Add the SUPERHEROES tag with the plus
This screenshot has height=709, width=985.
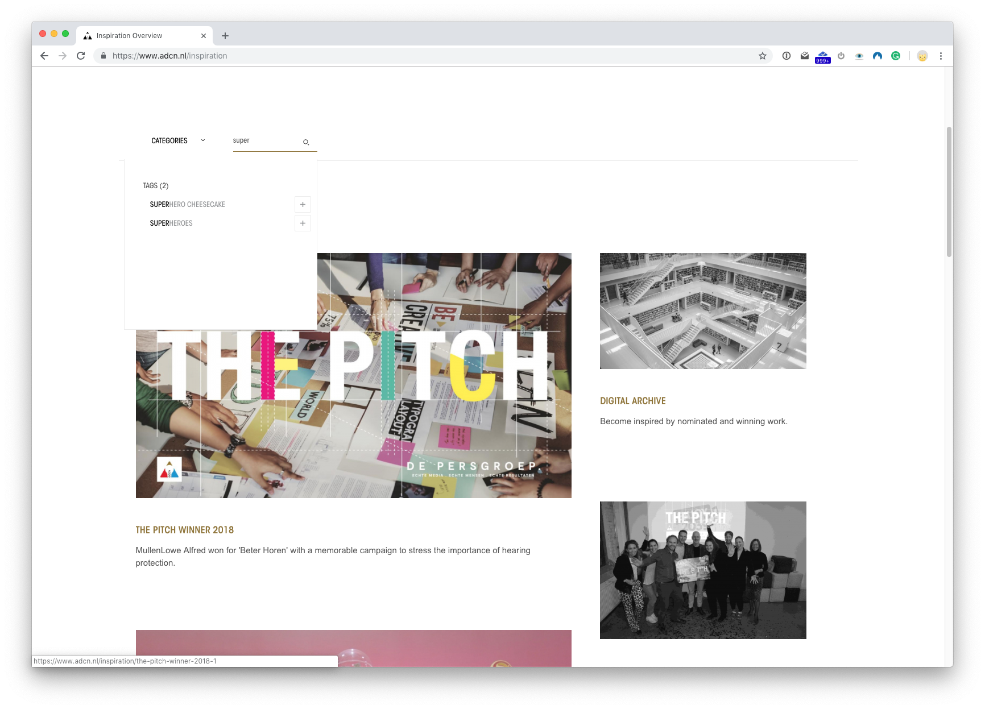point(302,223)
